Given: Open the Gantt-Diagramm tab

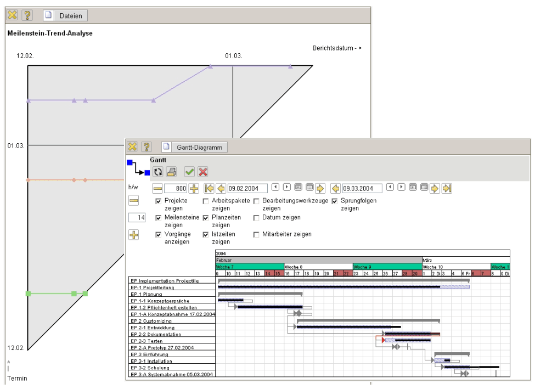Looking at the screenshot, I should point(194,147).
